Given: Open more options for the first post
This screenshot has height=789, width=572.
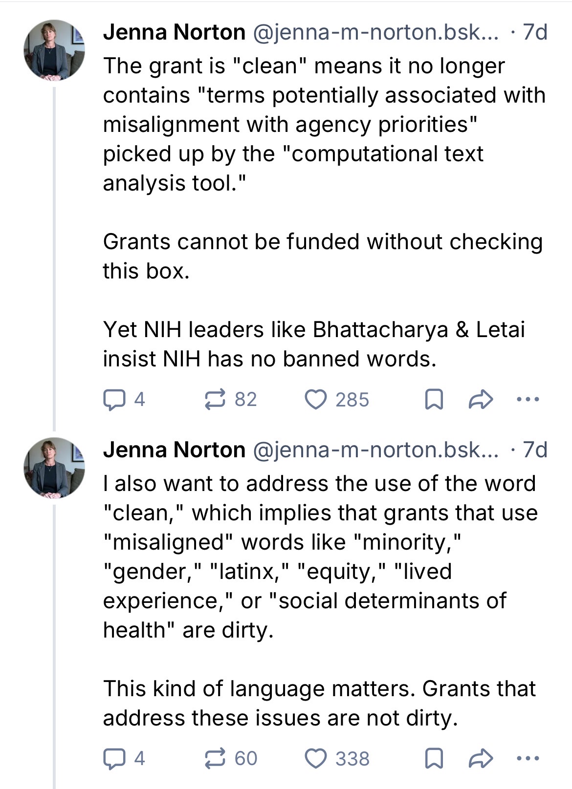Looking at the screenshot, I should pos(528,399).
